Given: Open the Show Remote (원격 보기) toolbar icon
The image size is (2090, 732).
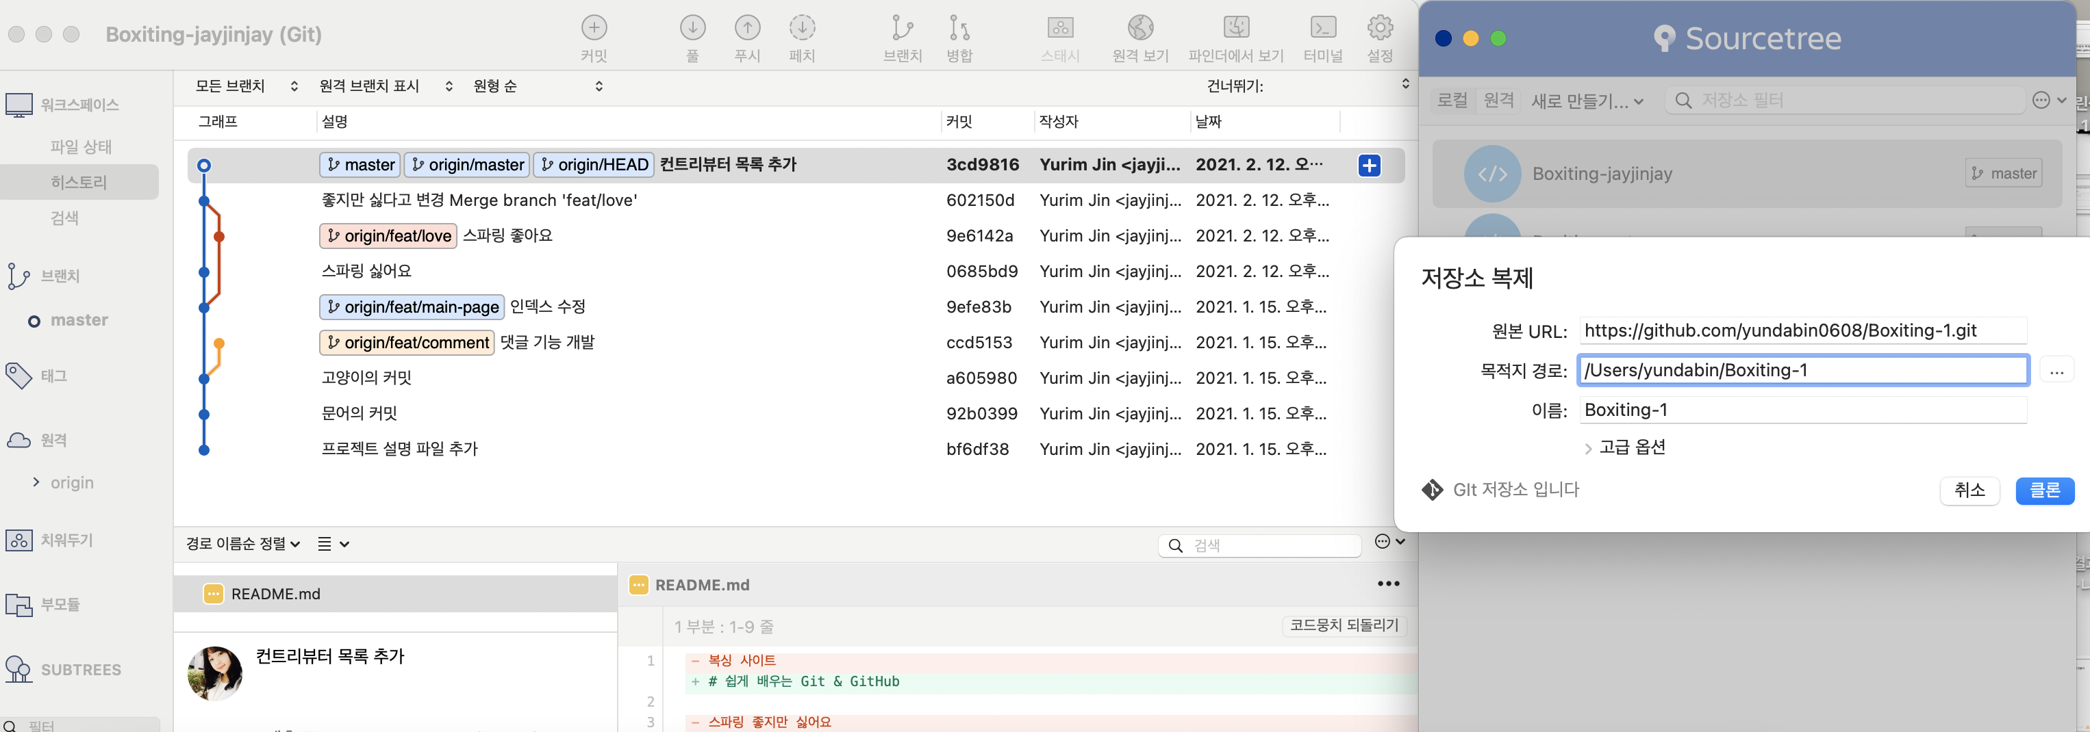Looking at the screenshot, I should [1140, 28].
